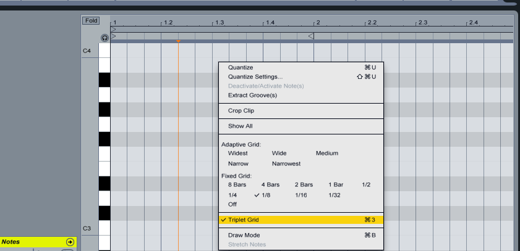
Task: Set adaptive grid to Narrow
Action: click(x=238, y=163)
